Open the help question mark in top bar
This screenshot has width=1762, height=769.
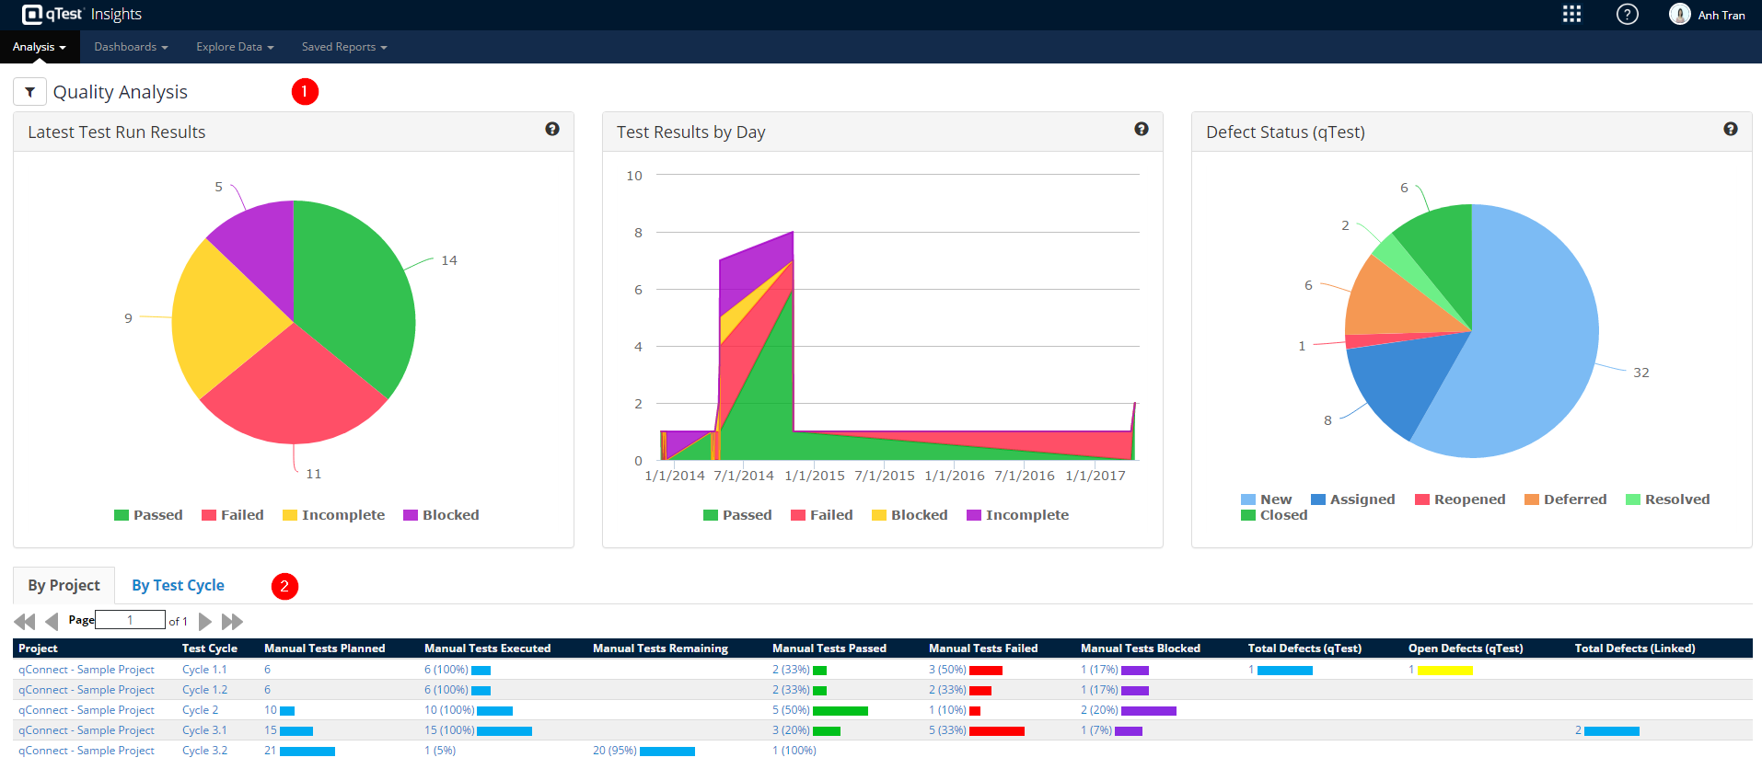(1628, 15)
